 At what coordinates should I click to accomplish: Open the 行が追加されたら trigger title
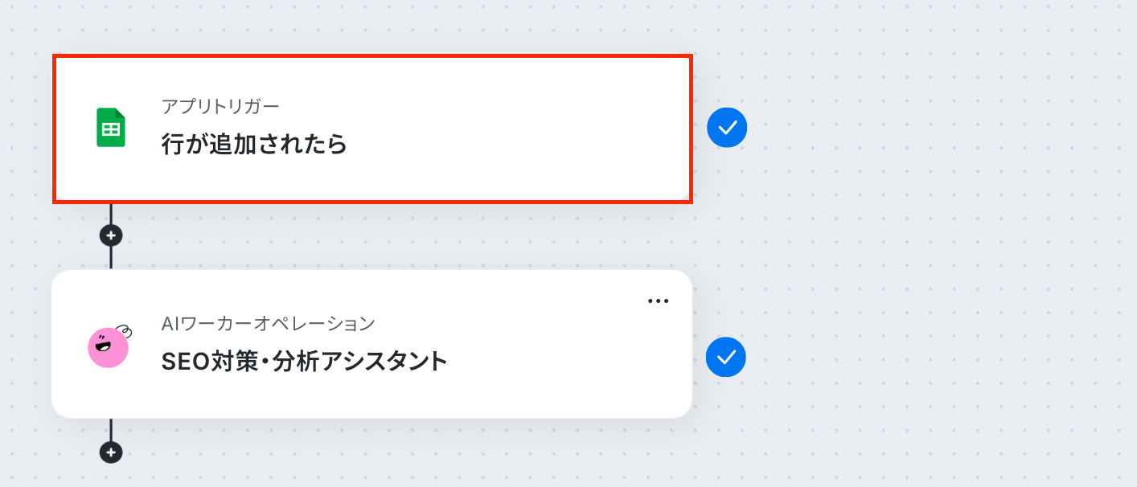(254, 145)
